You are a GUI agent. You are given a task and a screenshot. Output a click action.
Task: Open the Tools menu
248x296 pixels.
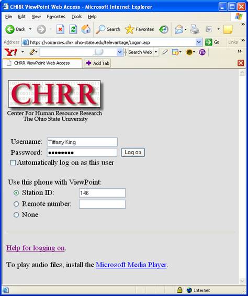click(x=76, y=17)
